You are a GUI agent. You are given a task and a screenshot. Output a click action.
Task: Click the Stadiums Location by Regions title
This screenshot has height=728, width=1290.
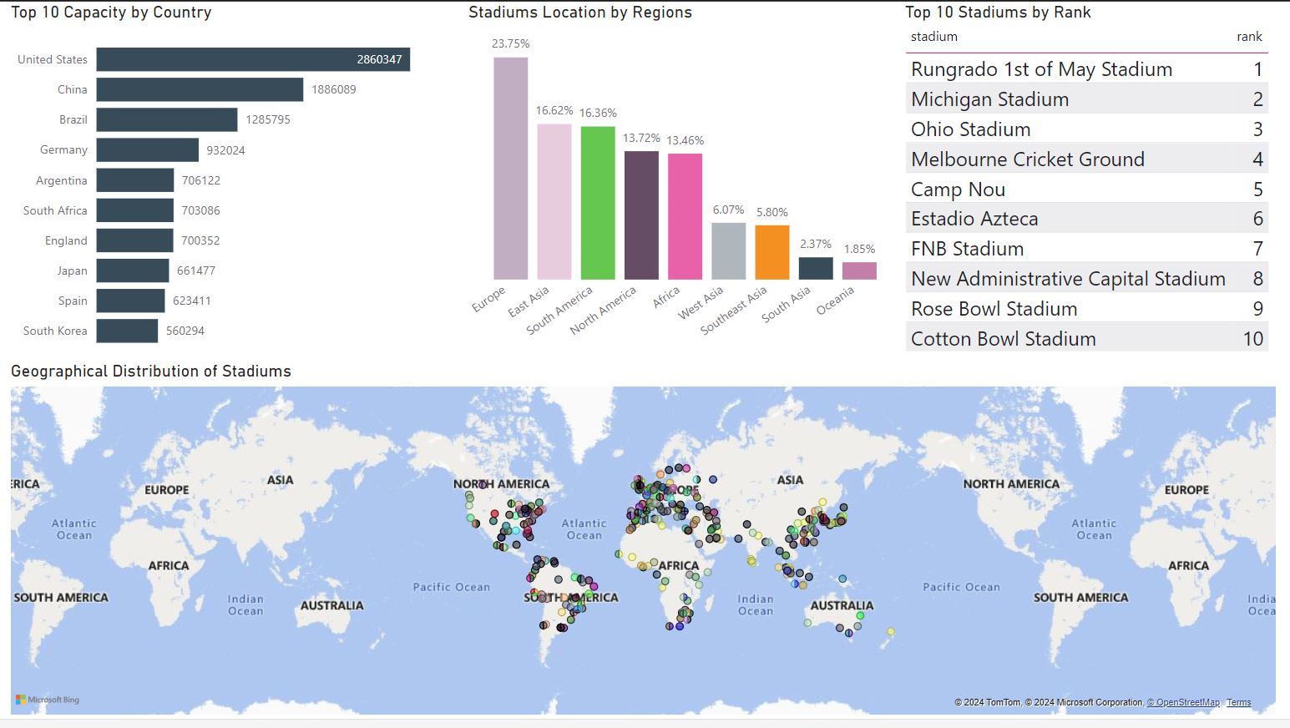pos(580,13)
